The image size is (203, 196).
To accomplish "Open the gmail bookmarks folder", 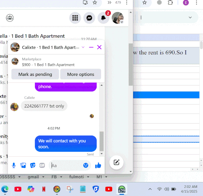I will tap(36, 177).
